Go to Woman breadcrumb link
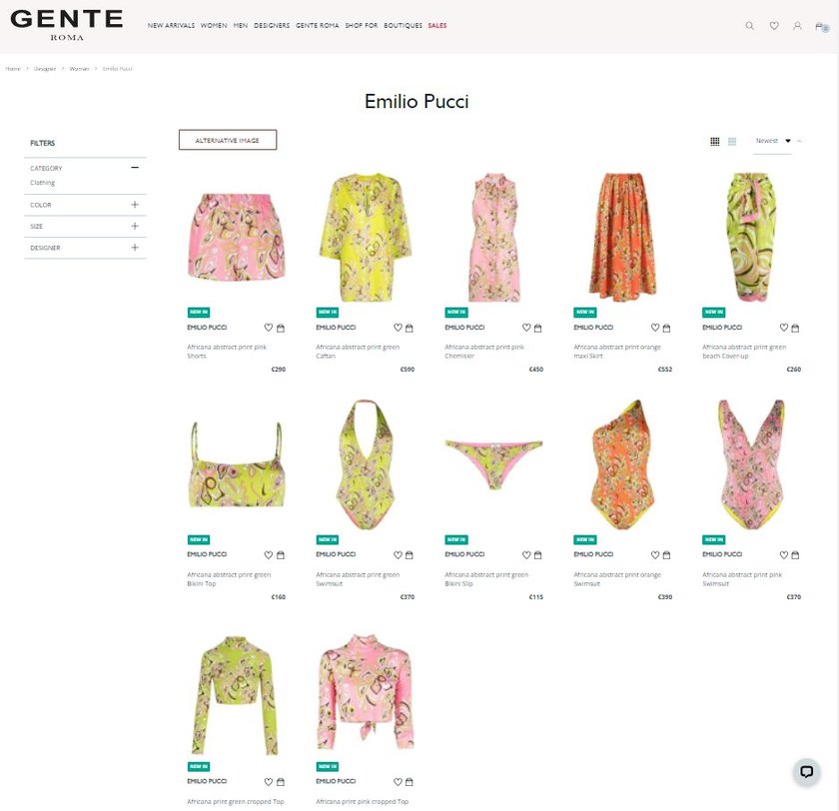 [79, 69]
